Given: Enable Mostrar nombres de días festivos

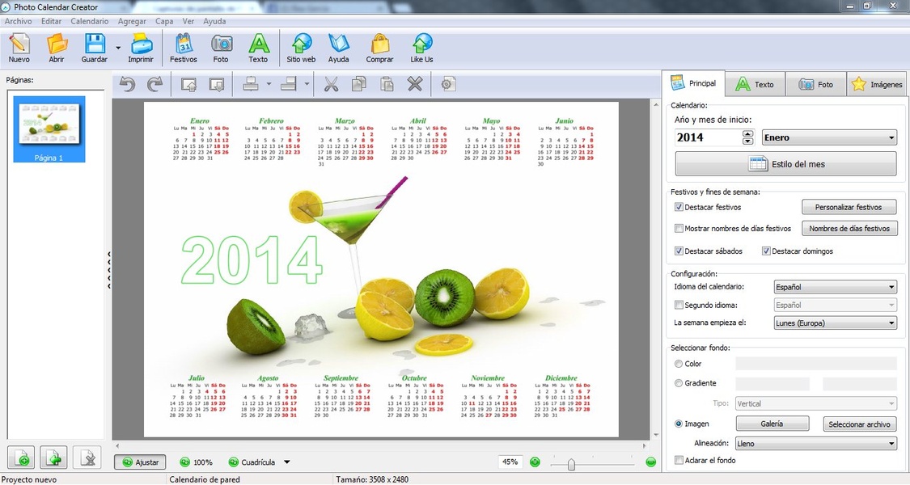Looking at the screenshot, I should (679, 229).
